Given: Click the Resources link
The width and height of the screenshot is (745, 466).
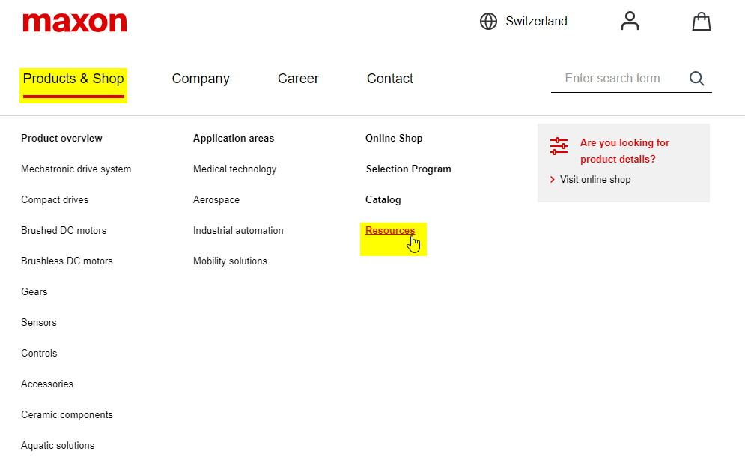Looking at the screenshot, I should pyautogui.click(x=390, y=231).
